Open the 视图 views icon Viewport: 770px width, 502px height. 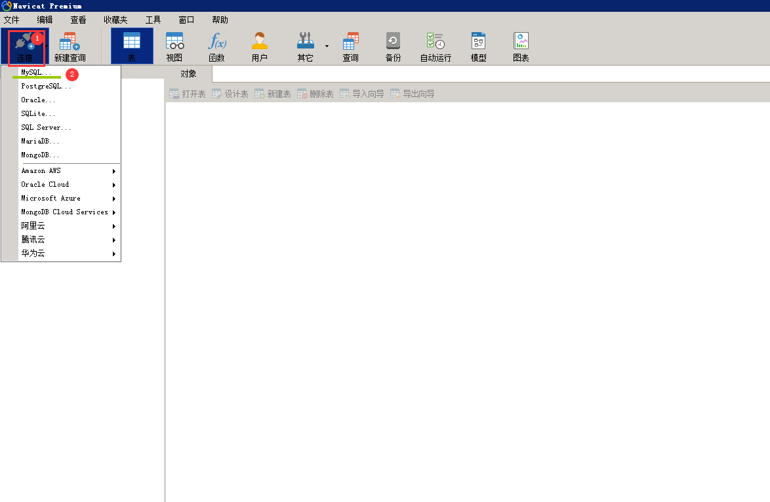click(x=174, y=47)
